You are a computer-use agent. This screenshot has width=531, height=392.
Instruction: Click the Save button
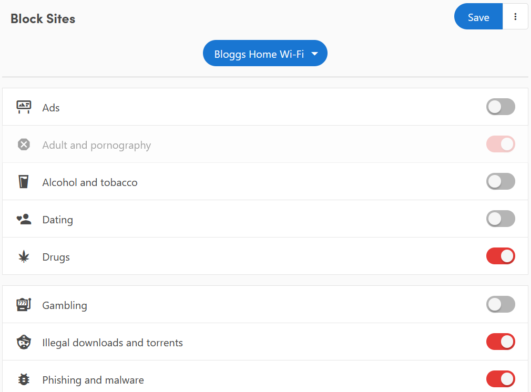point(478,17)
